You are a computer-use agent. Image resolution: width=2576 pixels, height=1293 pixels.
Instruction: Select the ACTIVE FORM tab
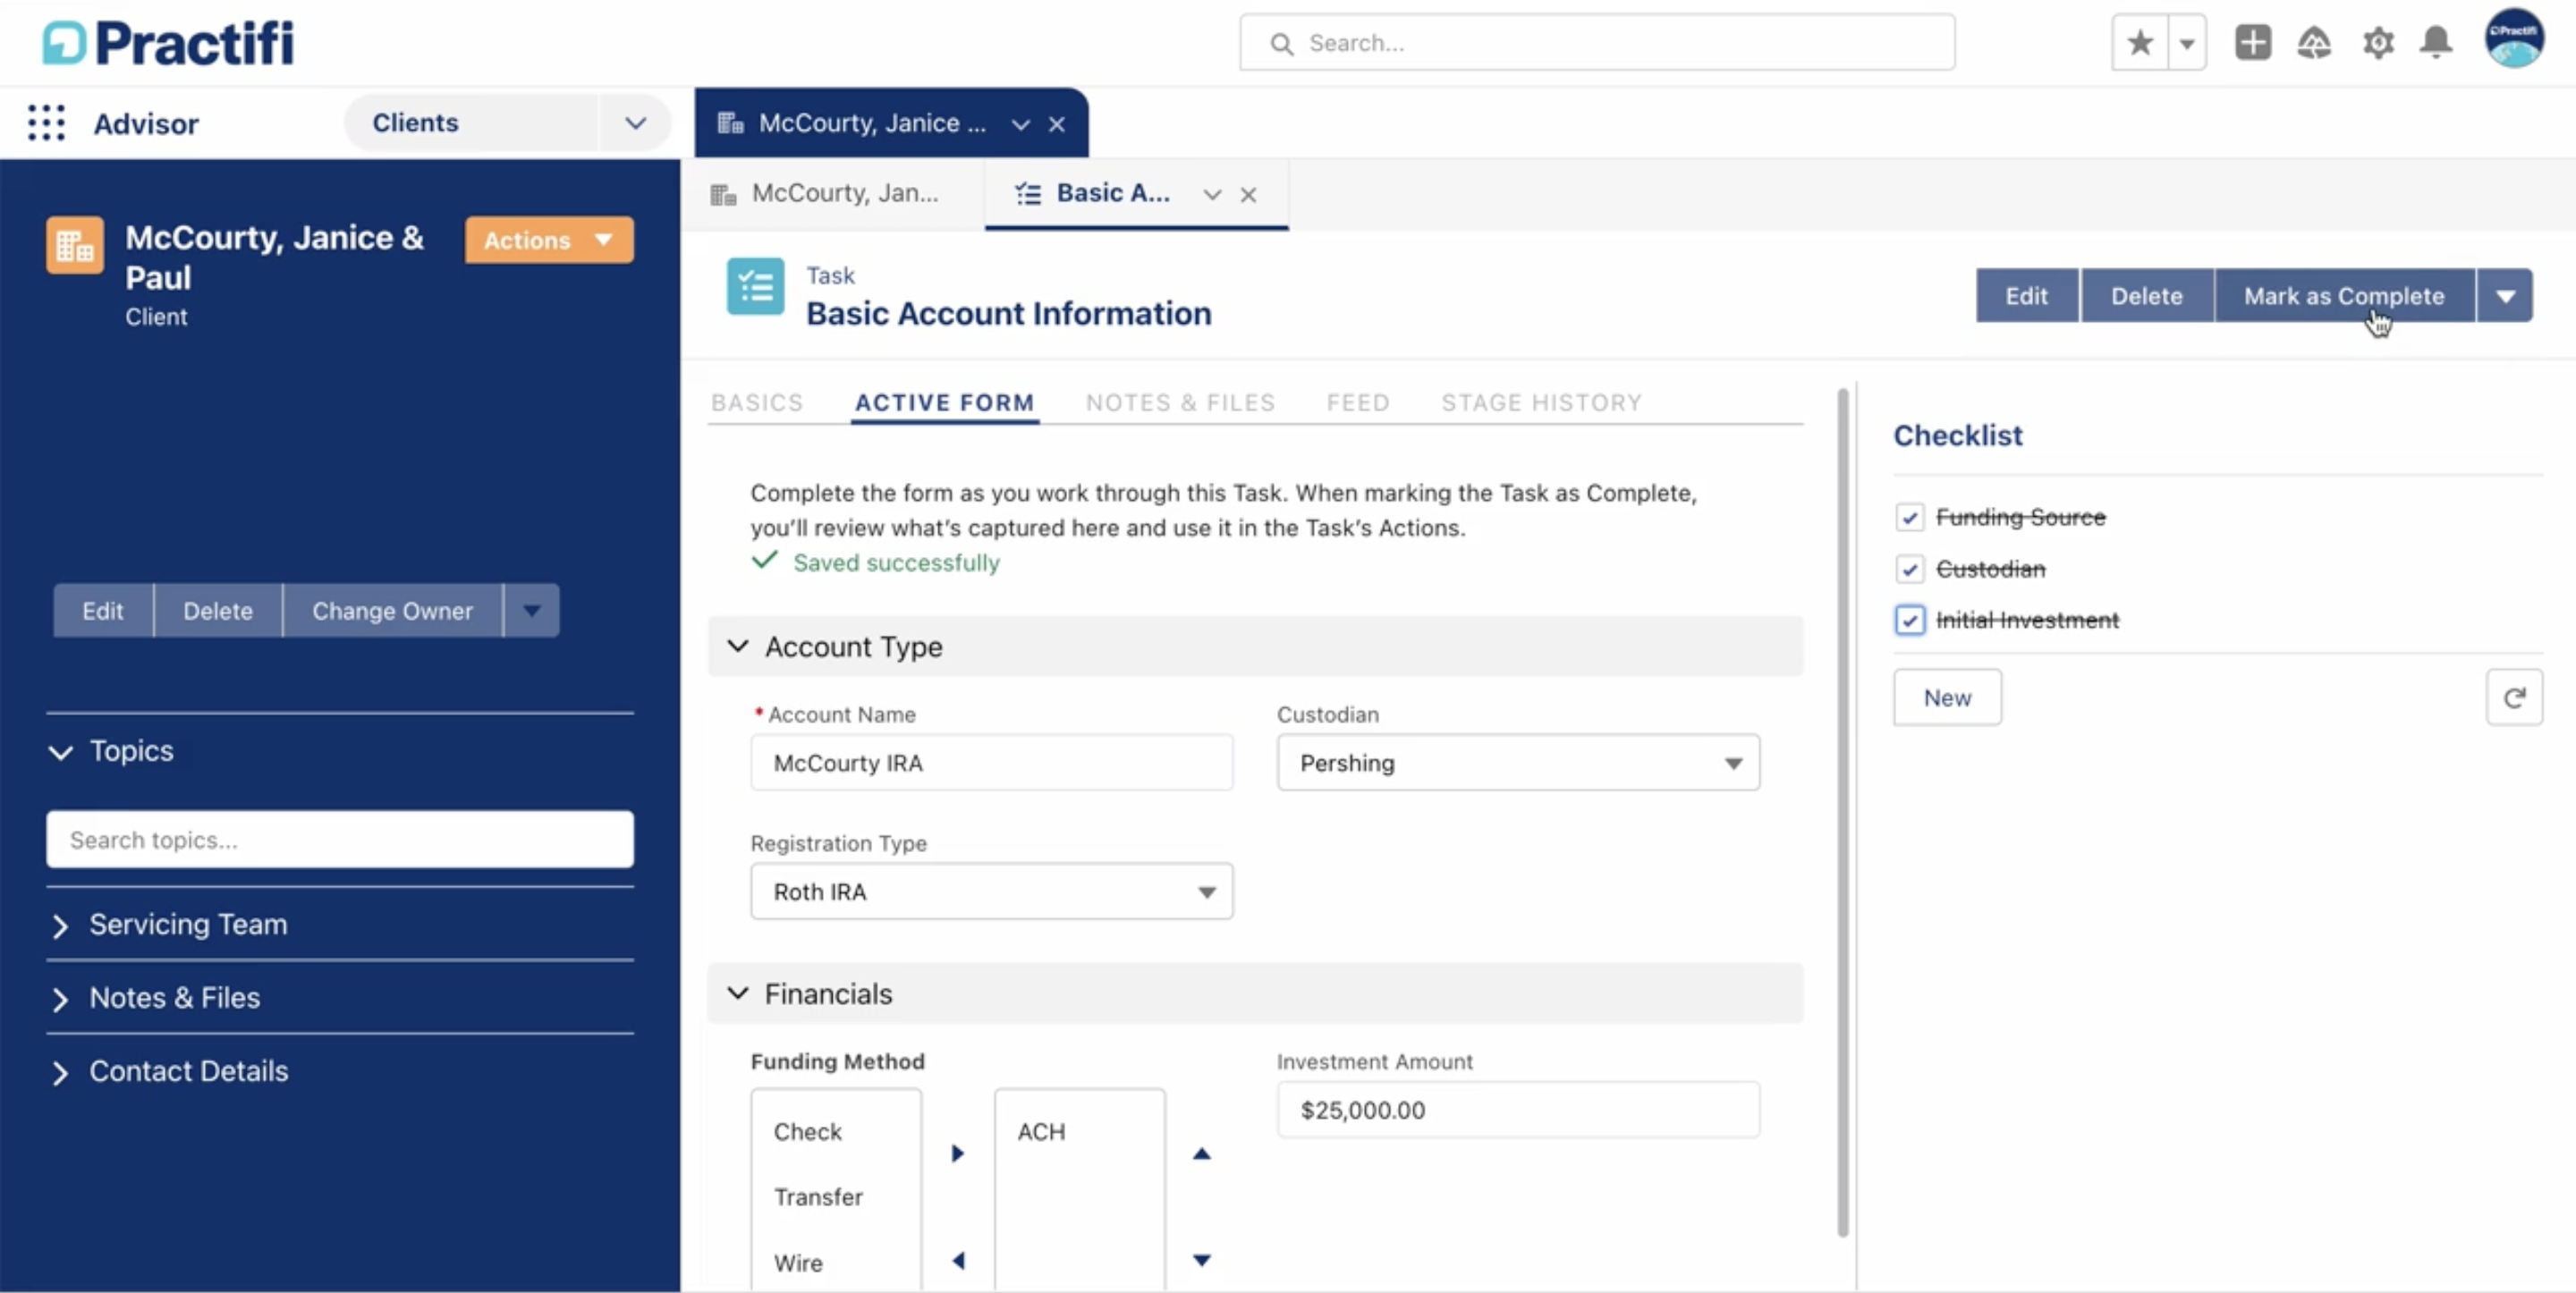click(945, 403)
